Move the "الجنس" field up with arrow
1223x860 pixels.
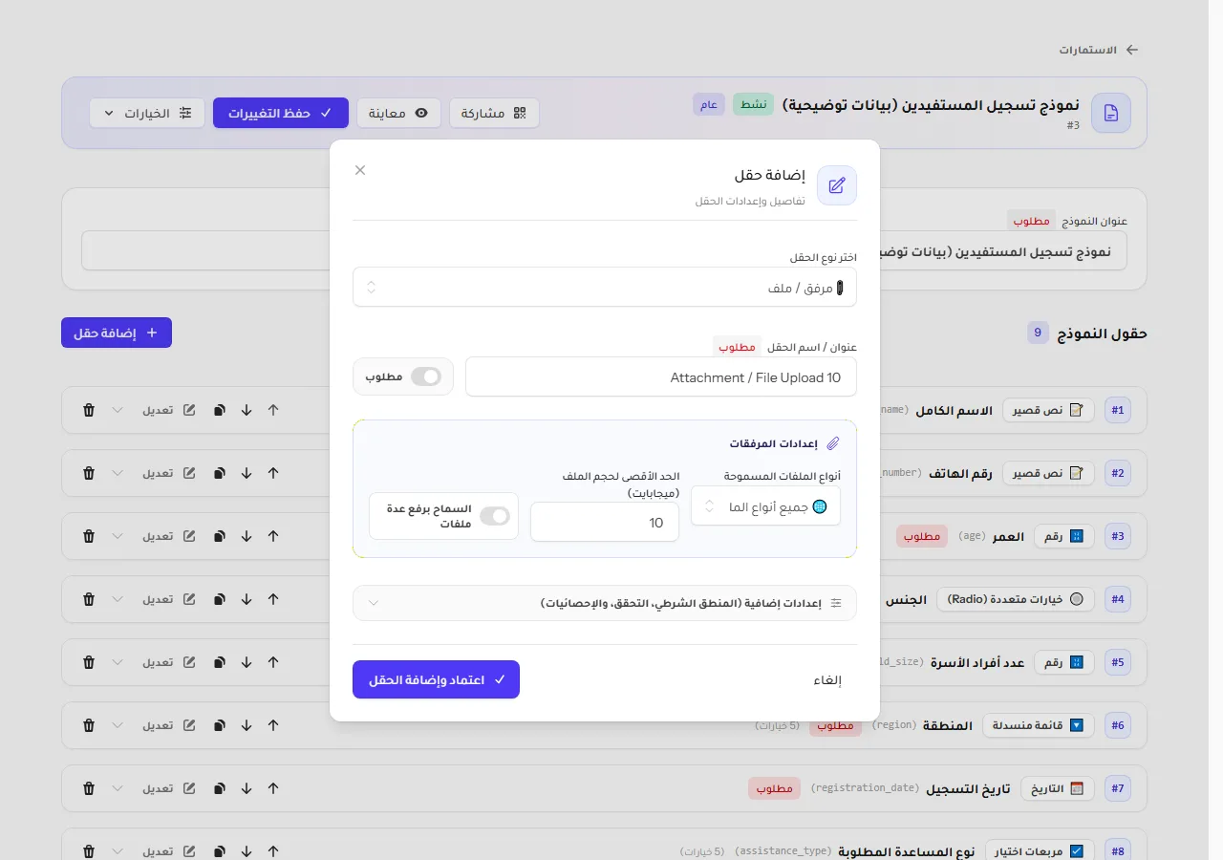pyautogui.click(x=273, y=599)
